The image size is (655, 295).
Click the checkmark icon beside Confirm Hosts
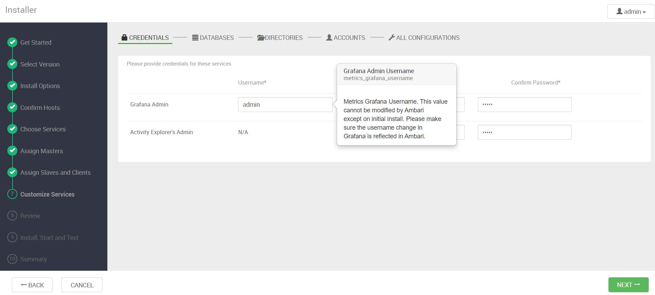pos(13,107)
